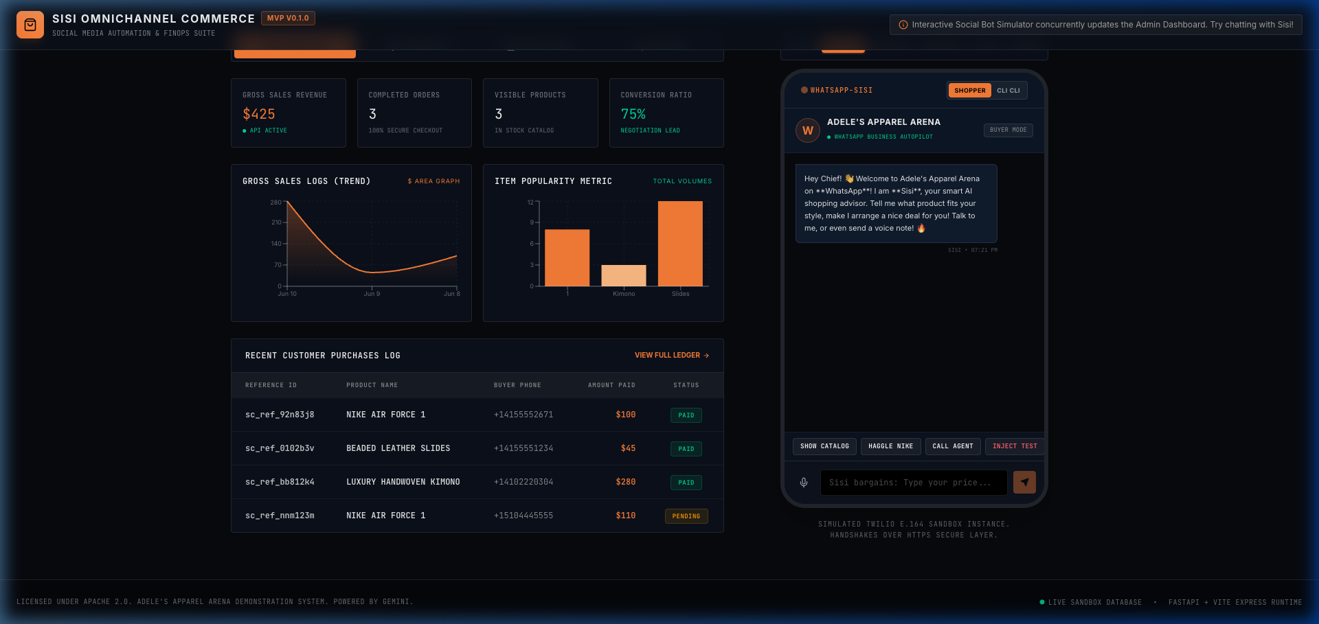Switch to SHOPPER mode toggle
Screen dimensions: 1319x624
pyautogui.click(x=969, y=91)
